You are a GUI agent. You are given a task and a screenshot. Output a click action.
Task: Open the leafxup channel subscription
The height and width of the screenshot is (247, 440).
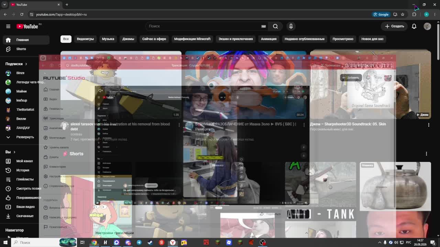point(27,100)
